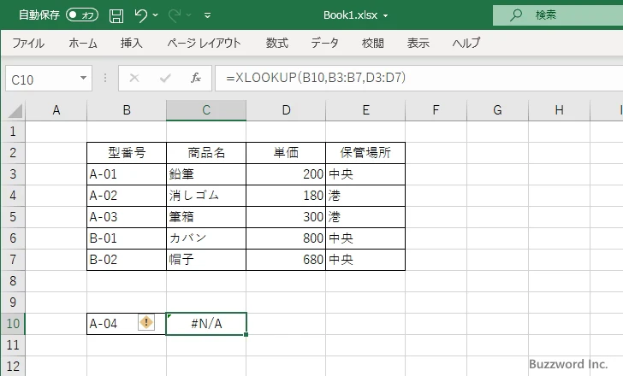The height and width of the screenshot is (376, 623).
Task: Click the 単価 header cell
Action: (286, 153)
